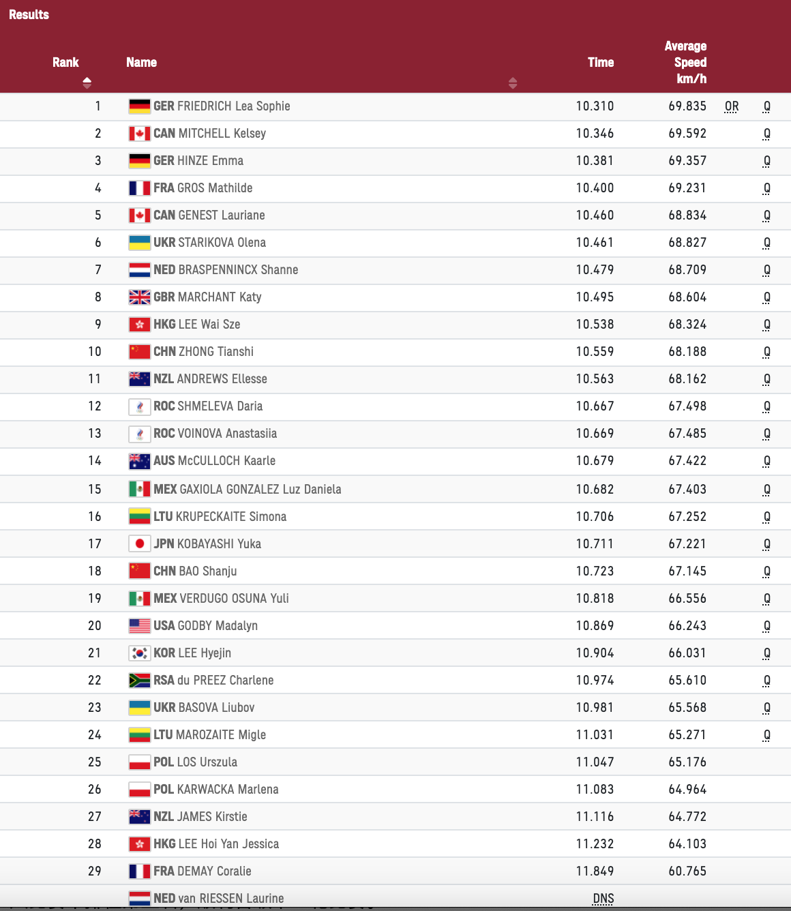Screen dimensions: 791x911
Task: Click the Q qualified mark for MITCHELL Kelsey
Action: click(x=767, y=134)
